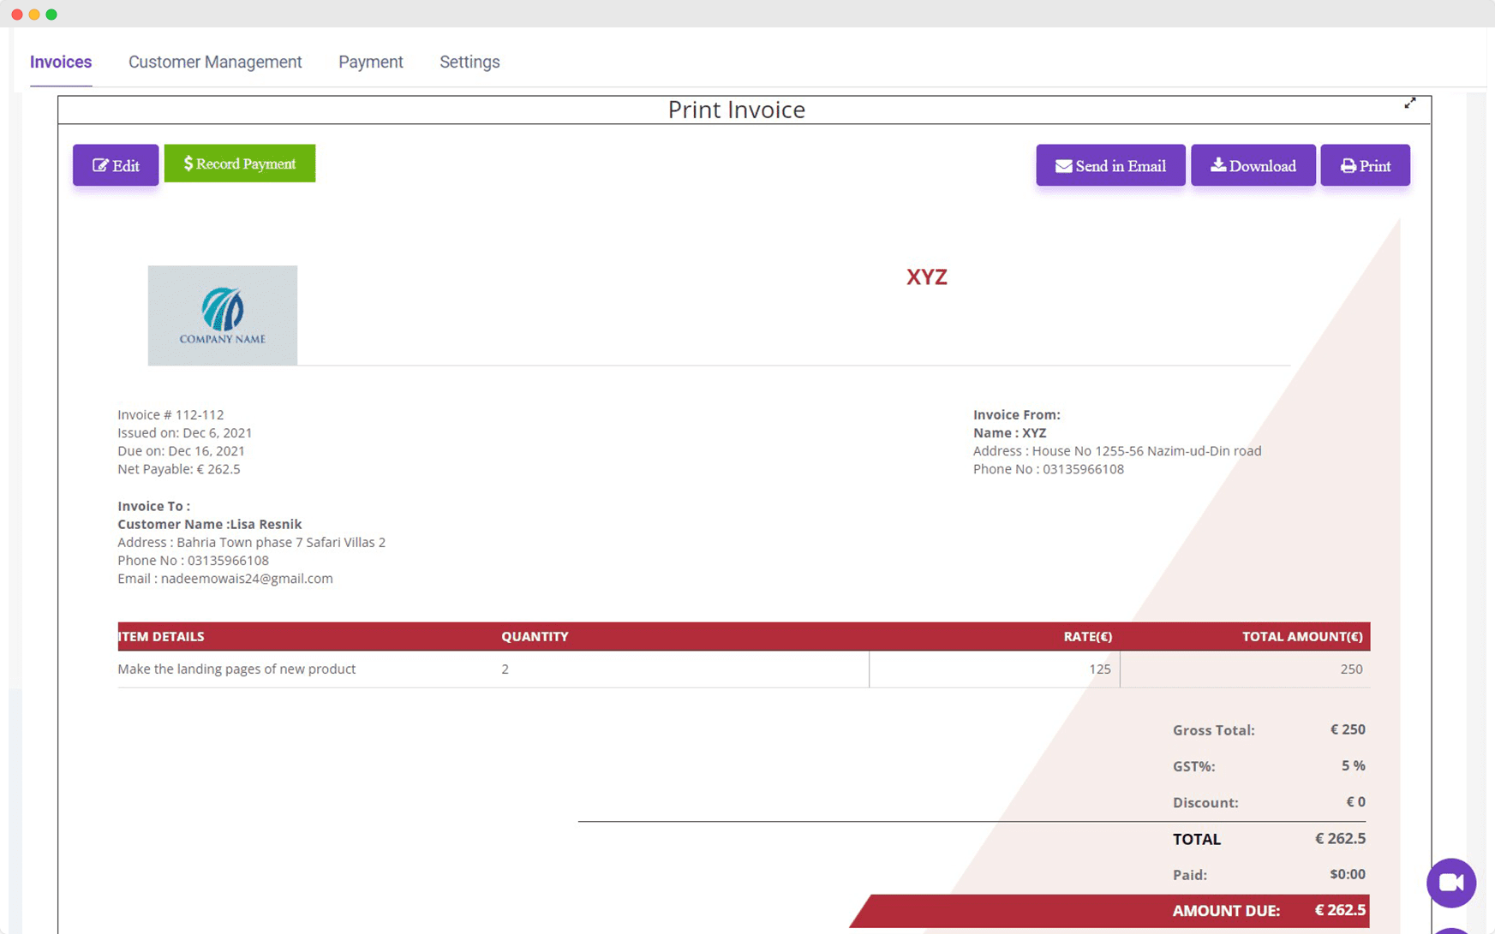Record a payment for this invoice
Image resolution: width=1495 pixels, height=934 pixels.
(240, 163)
